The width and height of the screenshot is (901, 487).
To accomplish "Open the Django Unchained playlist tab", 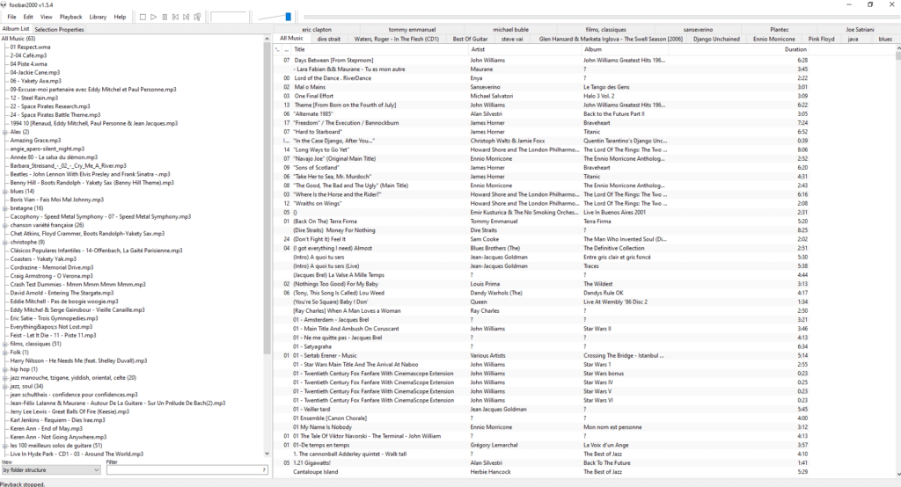I will tap(716, 39).
